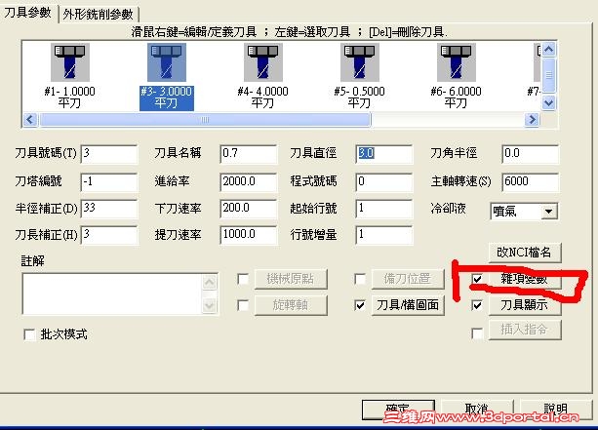Click the horizontal scrollbar thumb in tool list
This screenshot has height=430, width=598.
coord(205,120)
